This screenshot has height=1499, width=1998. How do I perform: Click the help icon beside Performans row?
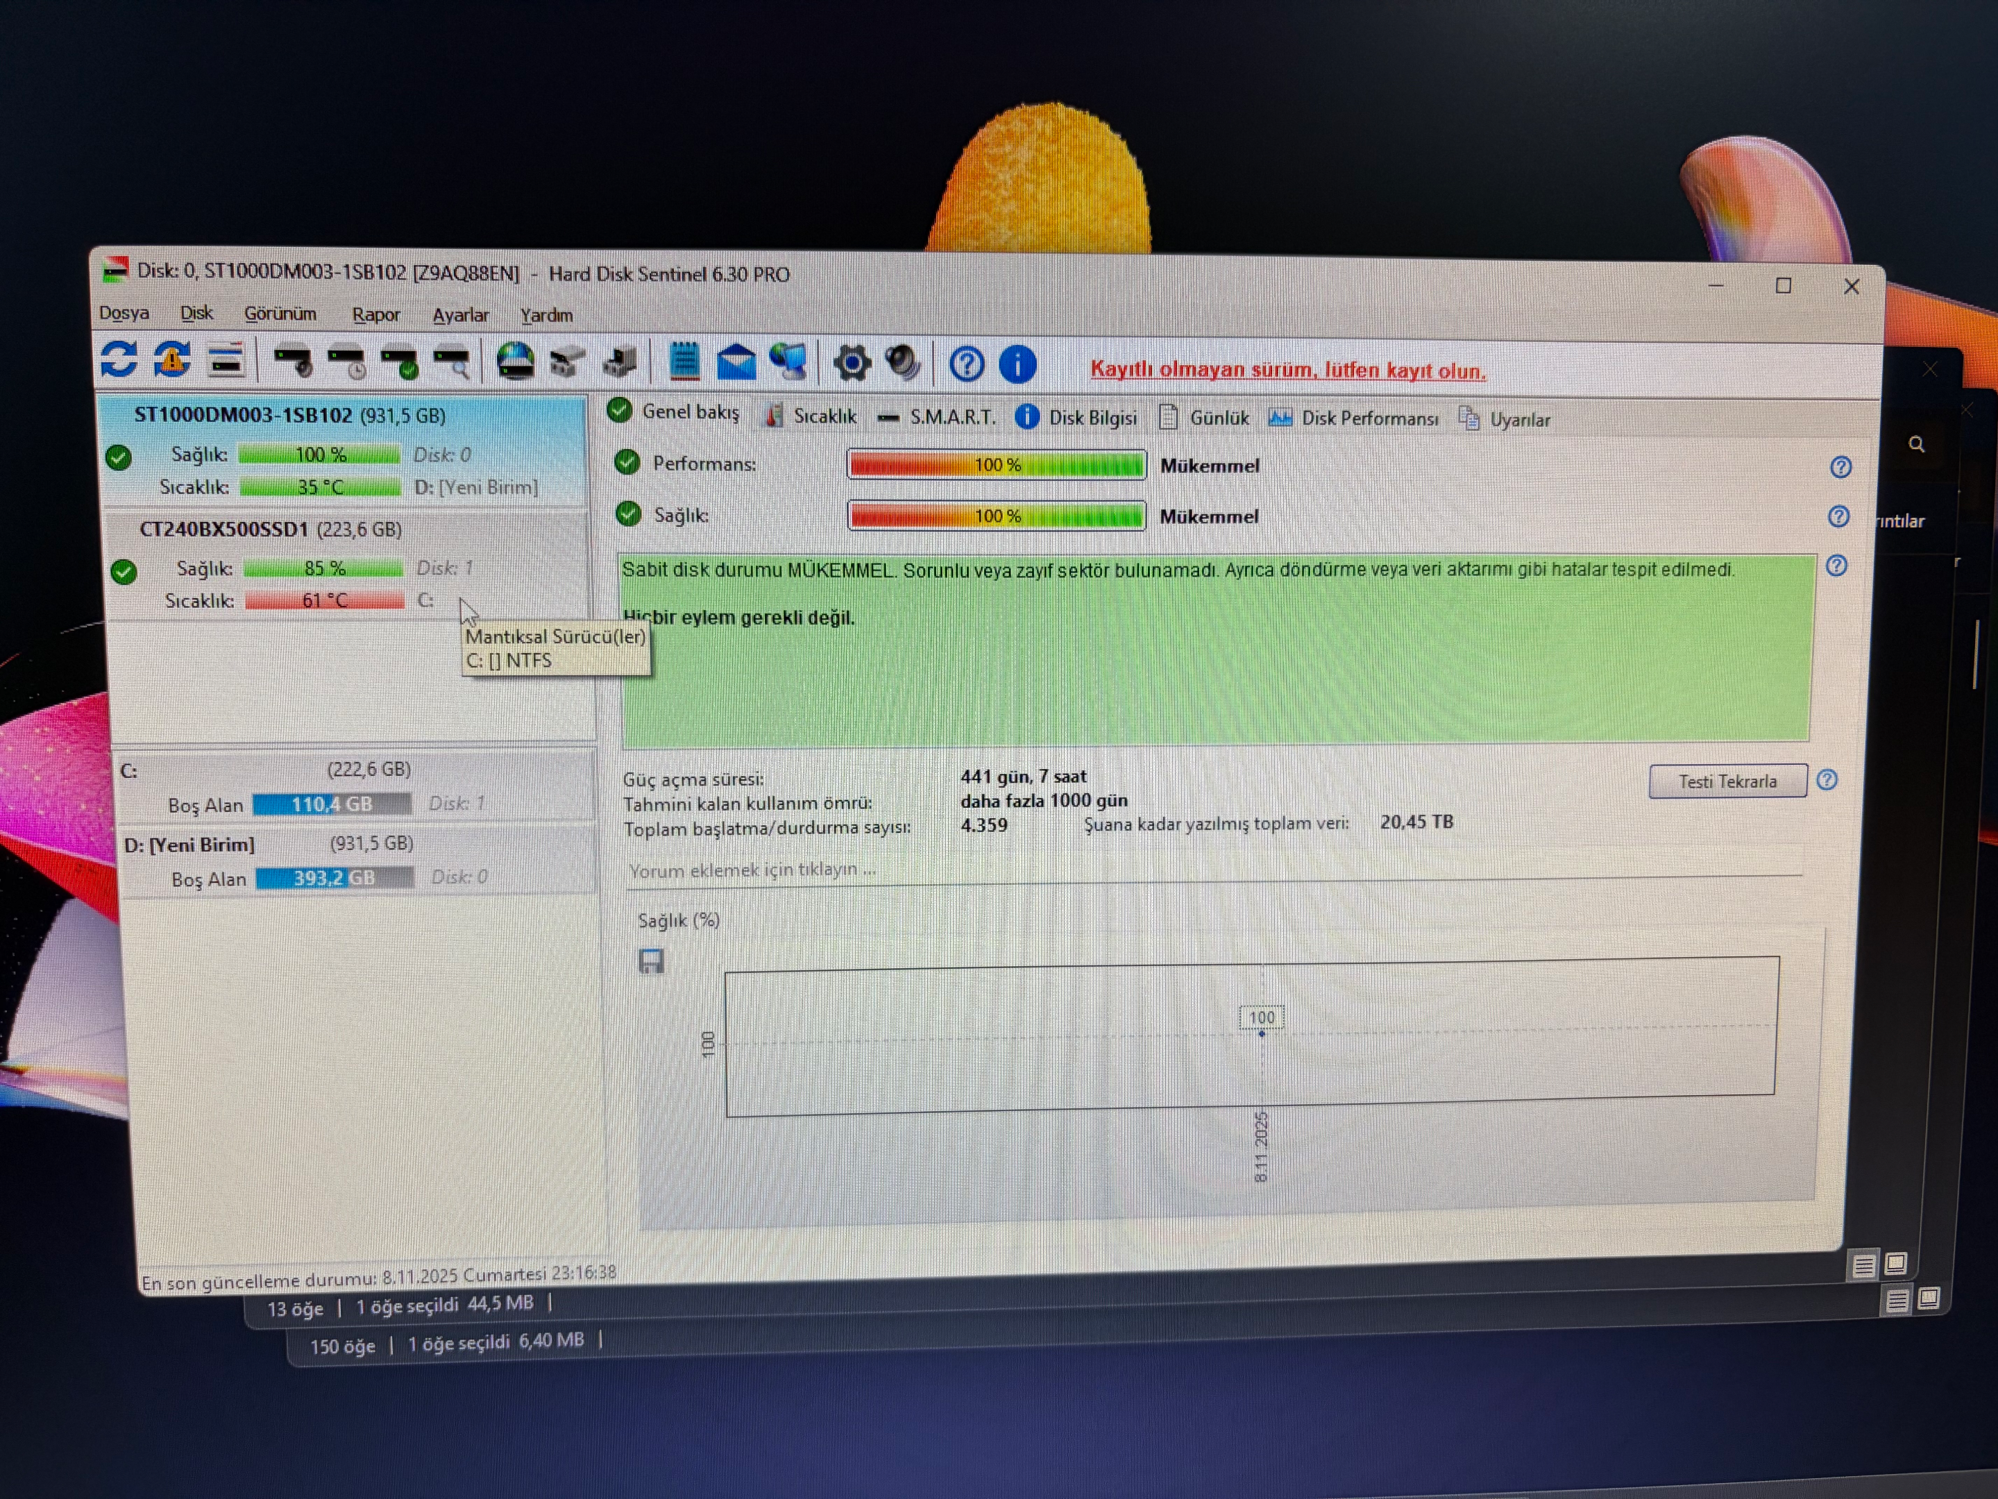[1841, 467]
